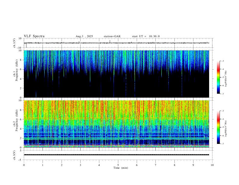Click the "-3" label on upper color bar
Image resolution: width=239 pixels, height=185 pixels.
click(222, 61)
